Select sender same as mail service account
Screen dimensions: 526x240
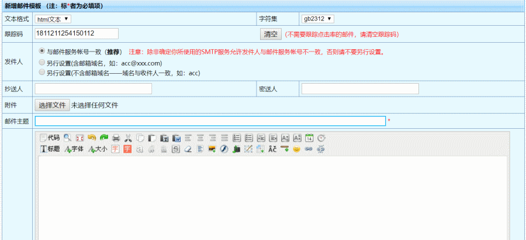click(x=42, y=51)
